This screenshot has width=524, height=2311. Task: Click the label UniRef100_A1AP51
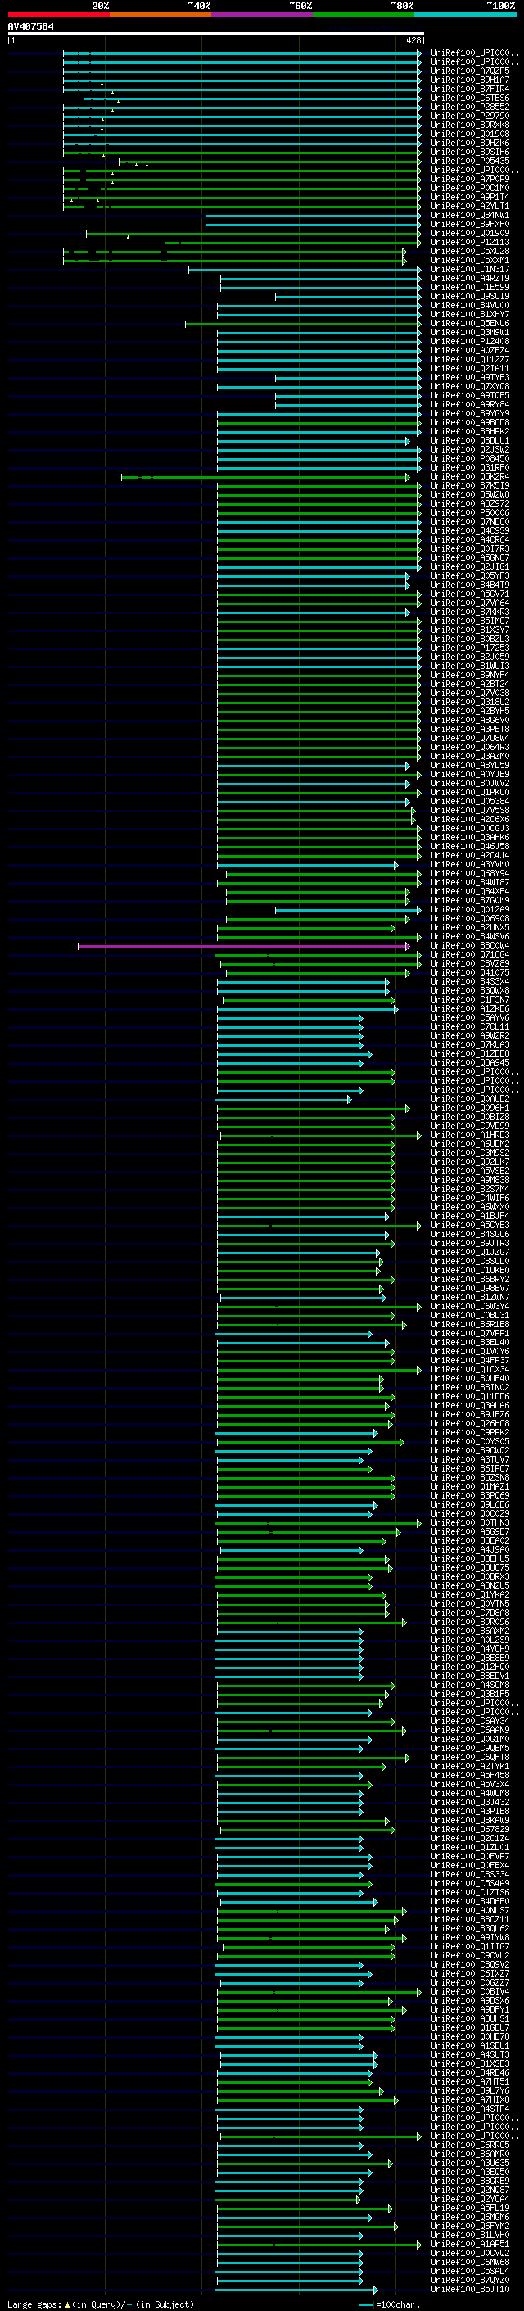pyautogui.click(x=470, y=2244)
